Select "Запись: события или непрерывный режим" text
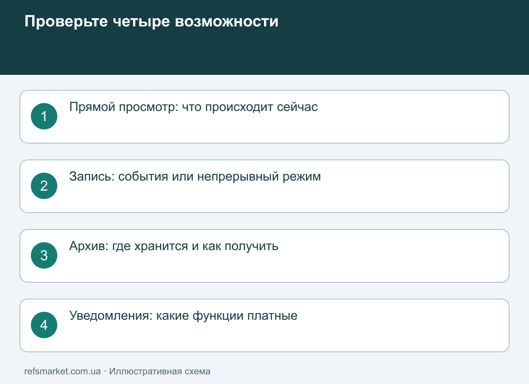This screenshot has width=529, height=384. (195, 177)
